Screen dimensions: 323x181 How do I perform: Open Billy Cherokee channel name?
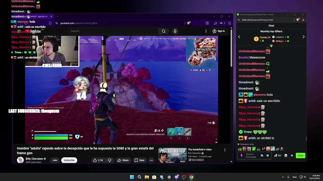34,159
